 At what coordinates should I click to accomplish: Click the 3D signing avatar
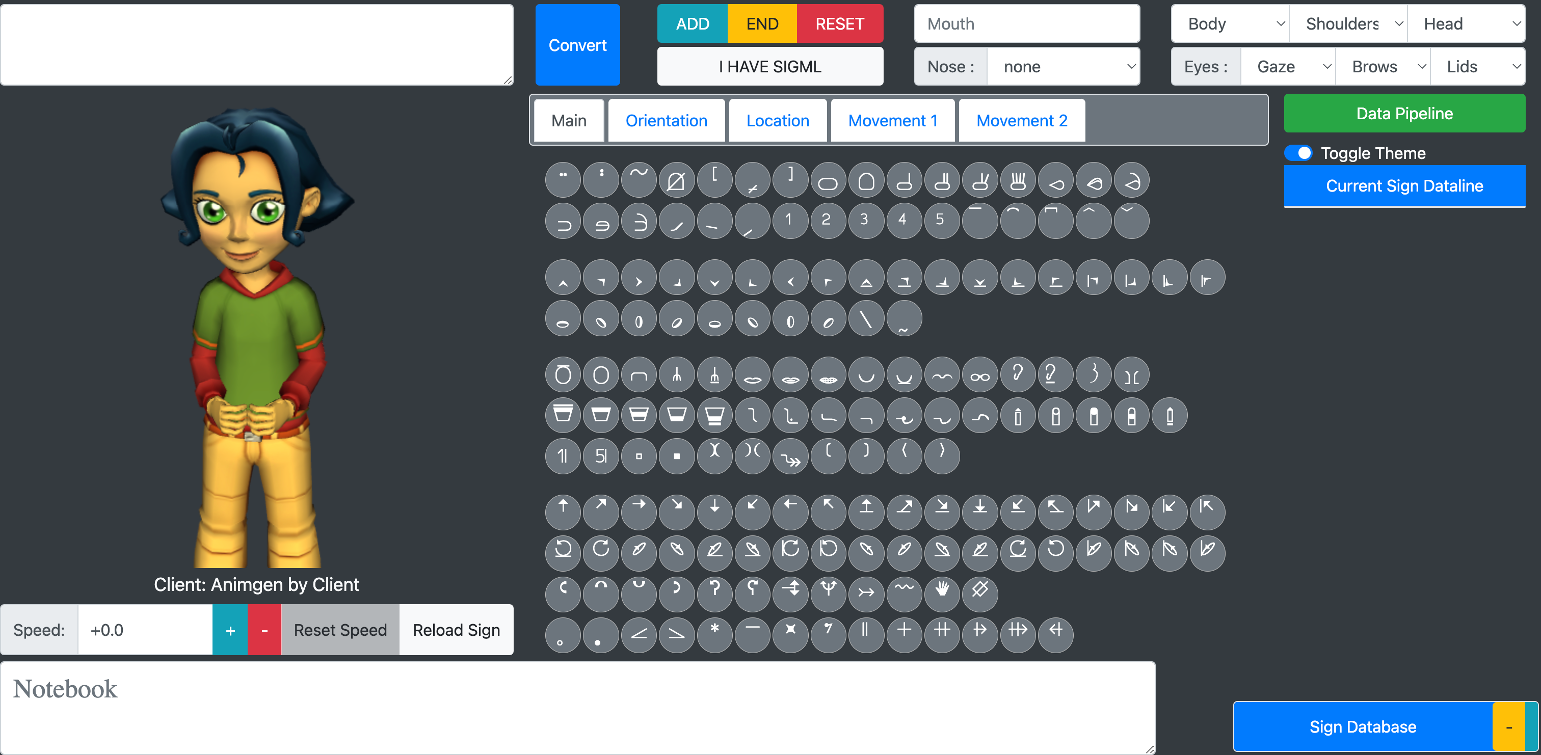pyautogui.click(x=257, y=338)
